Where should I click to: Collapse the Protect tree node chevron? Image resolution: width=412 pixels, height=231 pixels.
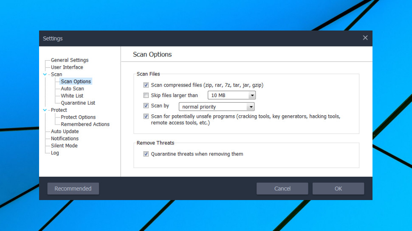click(45, 110)
